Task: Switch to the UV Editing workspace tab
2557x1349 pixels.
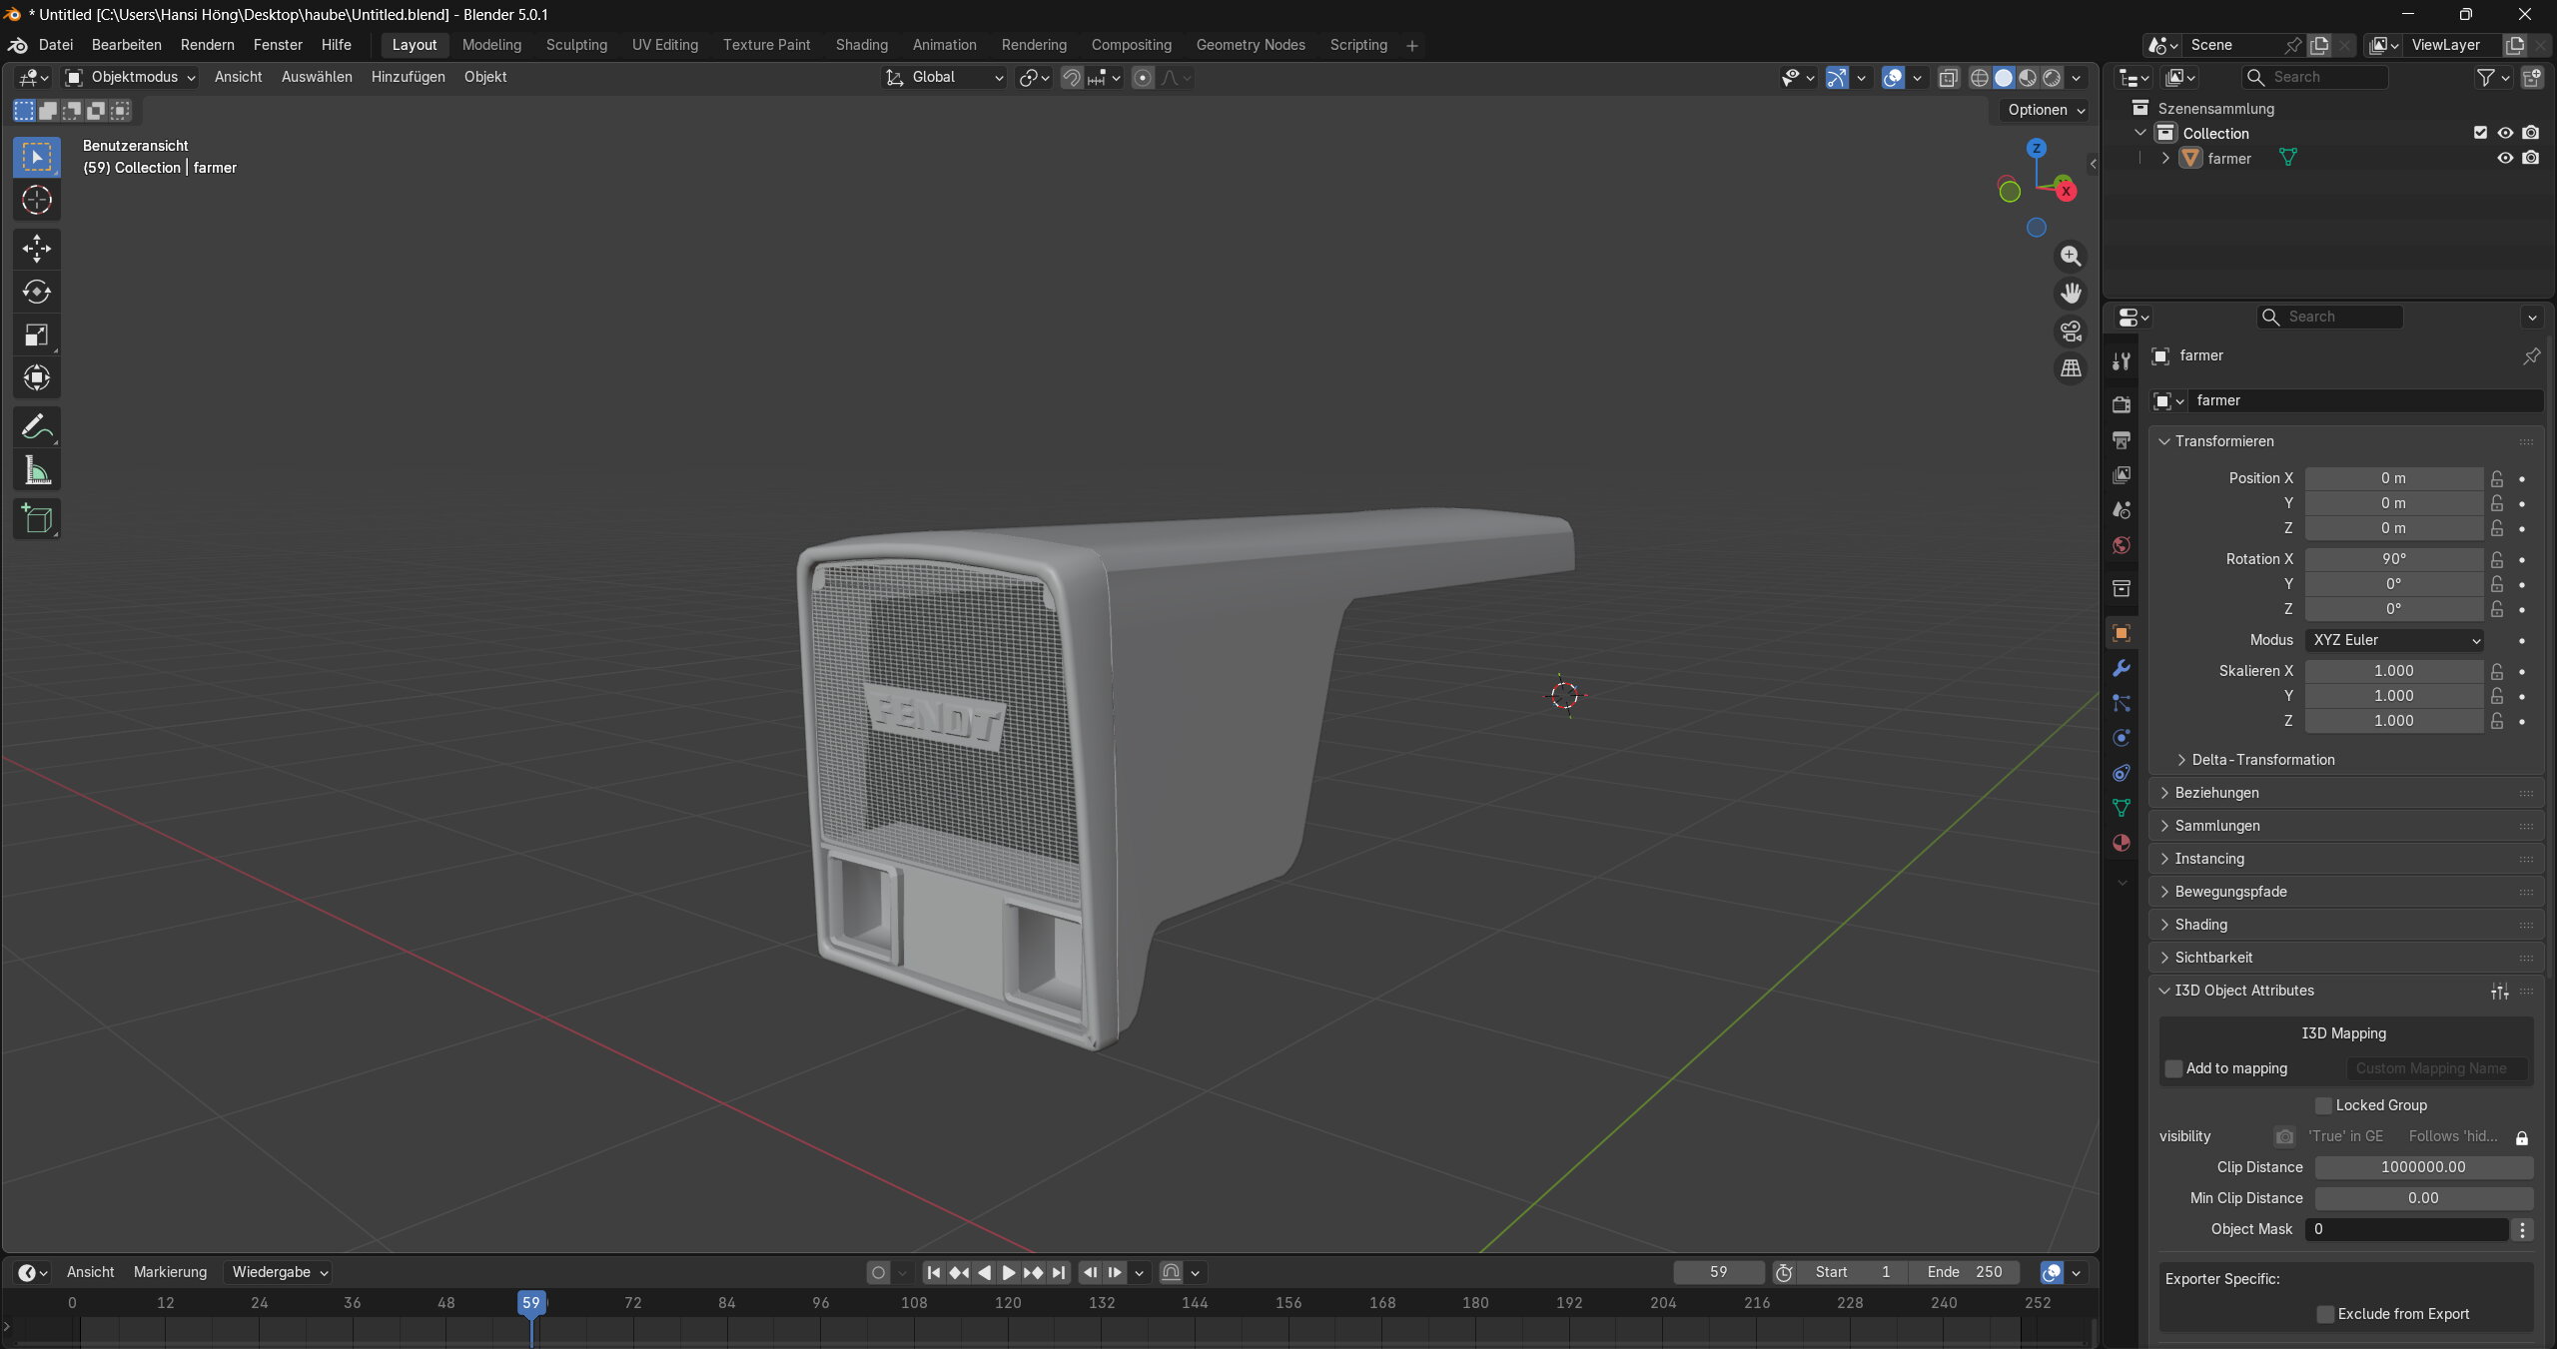Action: (x=665, y=45)
